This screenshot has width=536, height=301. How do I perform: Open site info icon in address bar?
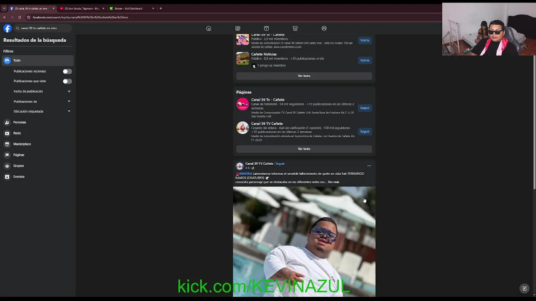coord(28,17)
